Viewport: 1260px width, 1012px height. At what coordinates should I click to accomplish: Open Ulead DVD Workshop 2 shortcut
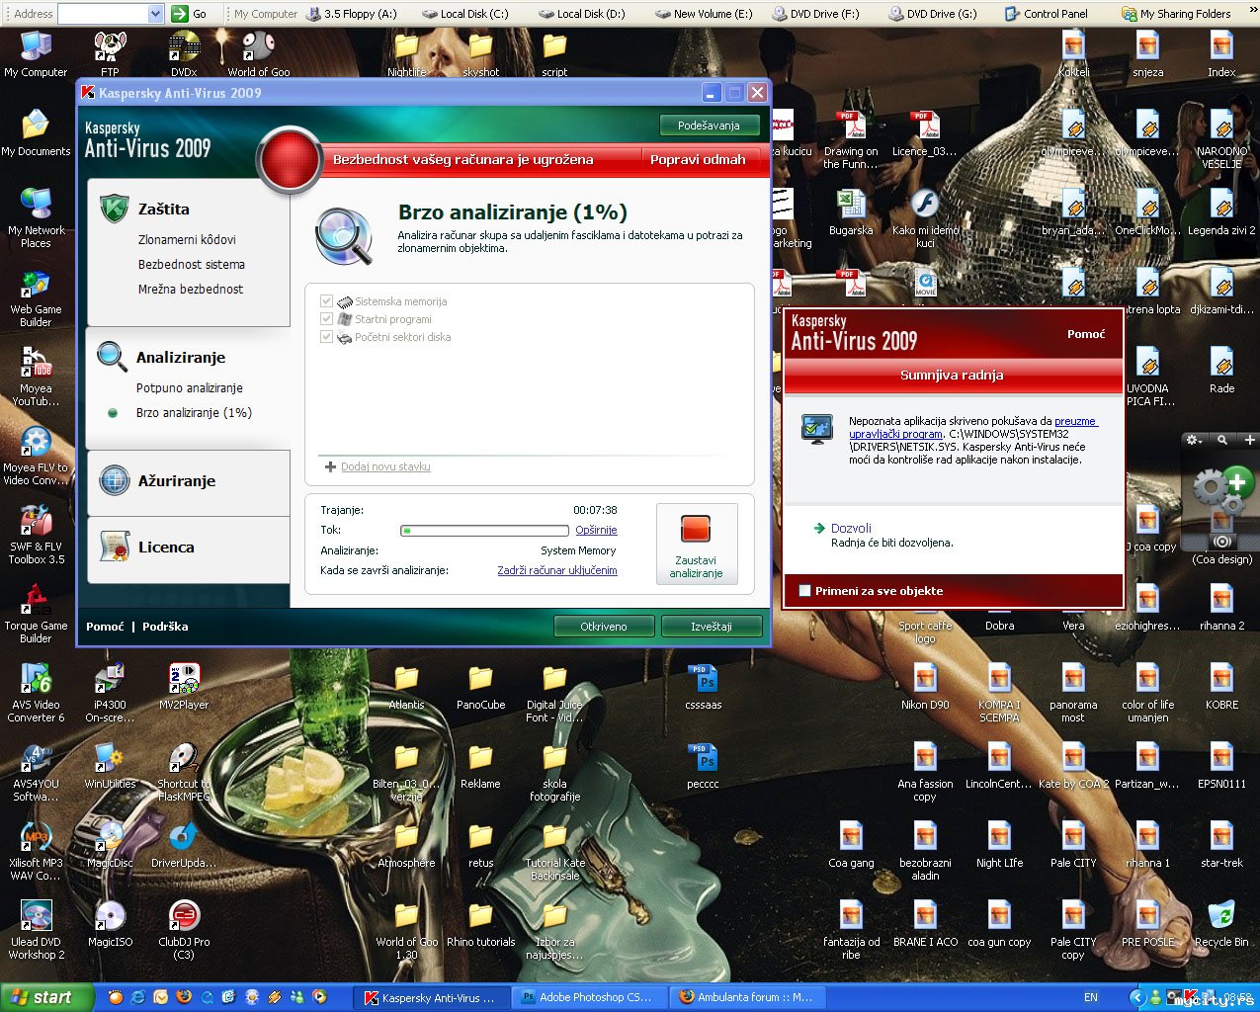(x=36, y=929)
